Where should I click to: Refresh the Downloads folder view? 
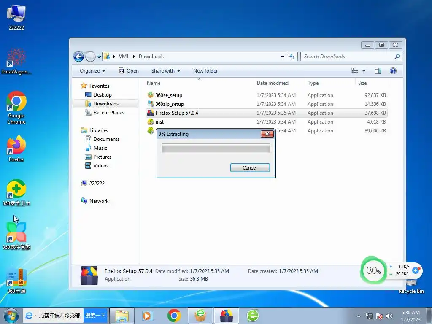click(x=292, y=57)
